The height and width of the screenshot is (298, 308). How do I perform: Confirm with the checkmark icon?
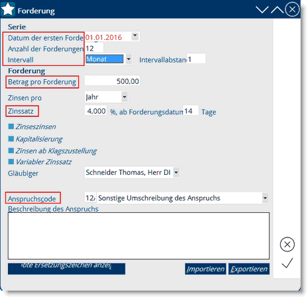click(x=287, y=263)
